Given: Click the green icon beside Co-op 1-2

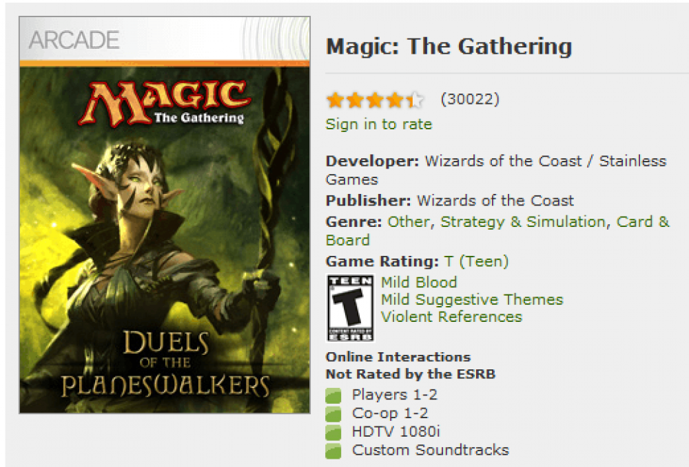Looking at the screenshot, I should pyautogui.click(x=333, y=414).
